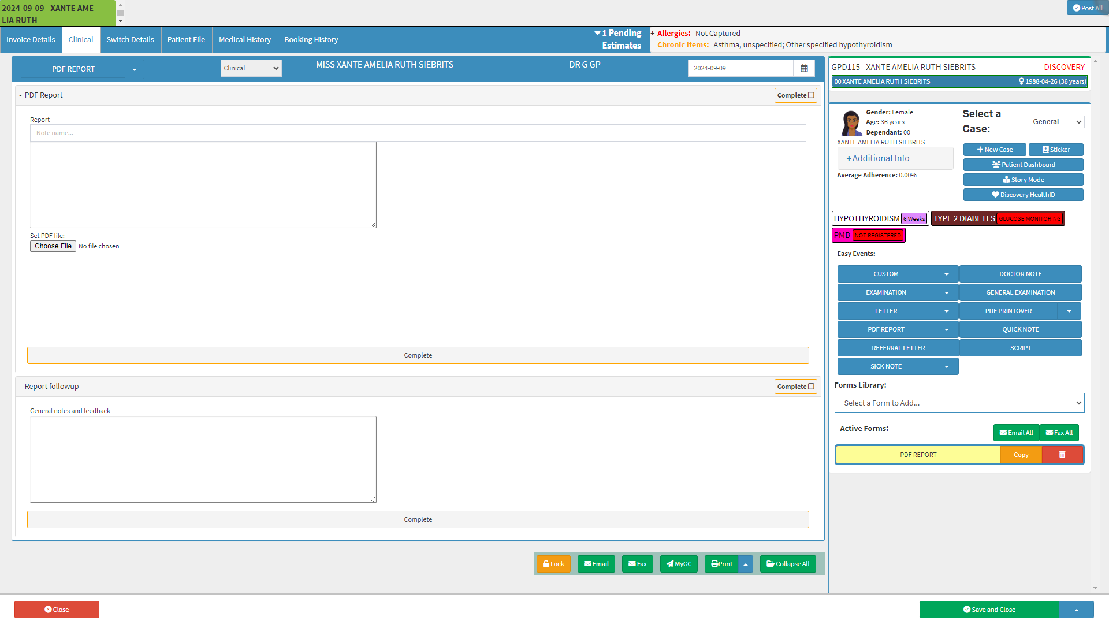
Task: Click the Report note name input field
Action: 418,133
